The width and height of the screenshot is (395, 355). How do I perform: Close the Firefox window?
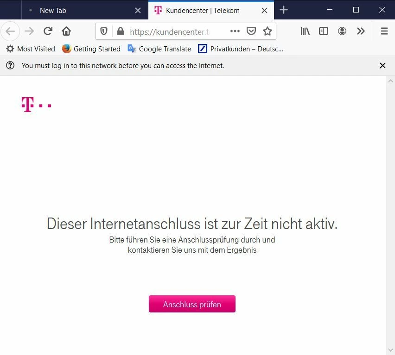382,10
